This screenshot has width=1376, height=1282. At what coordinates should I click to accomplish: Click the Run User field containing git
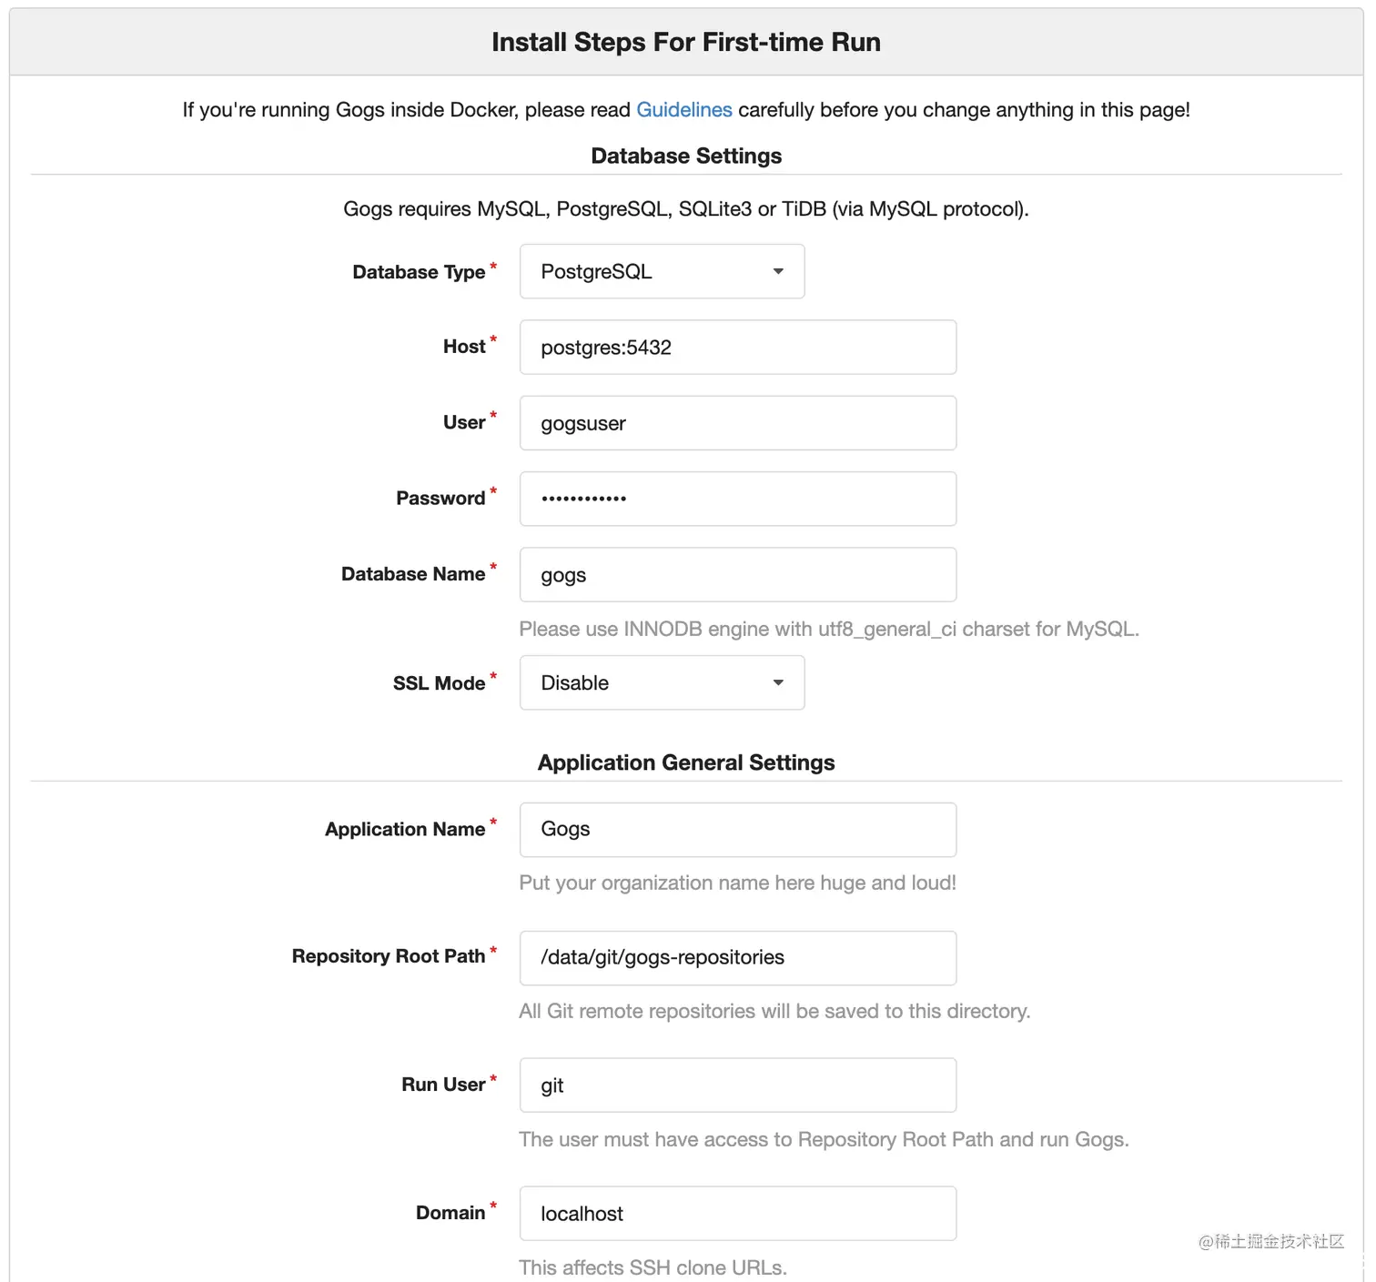click(x=738, y=1085)
